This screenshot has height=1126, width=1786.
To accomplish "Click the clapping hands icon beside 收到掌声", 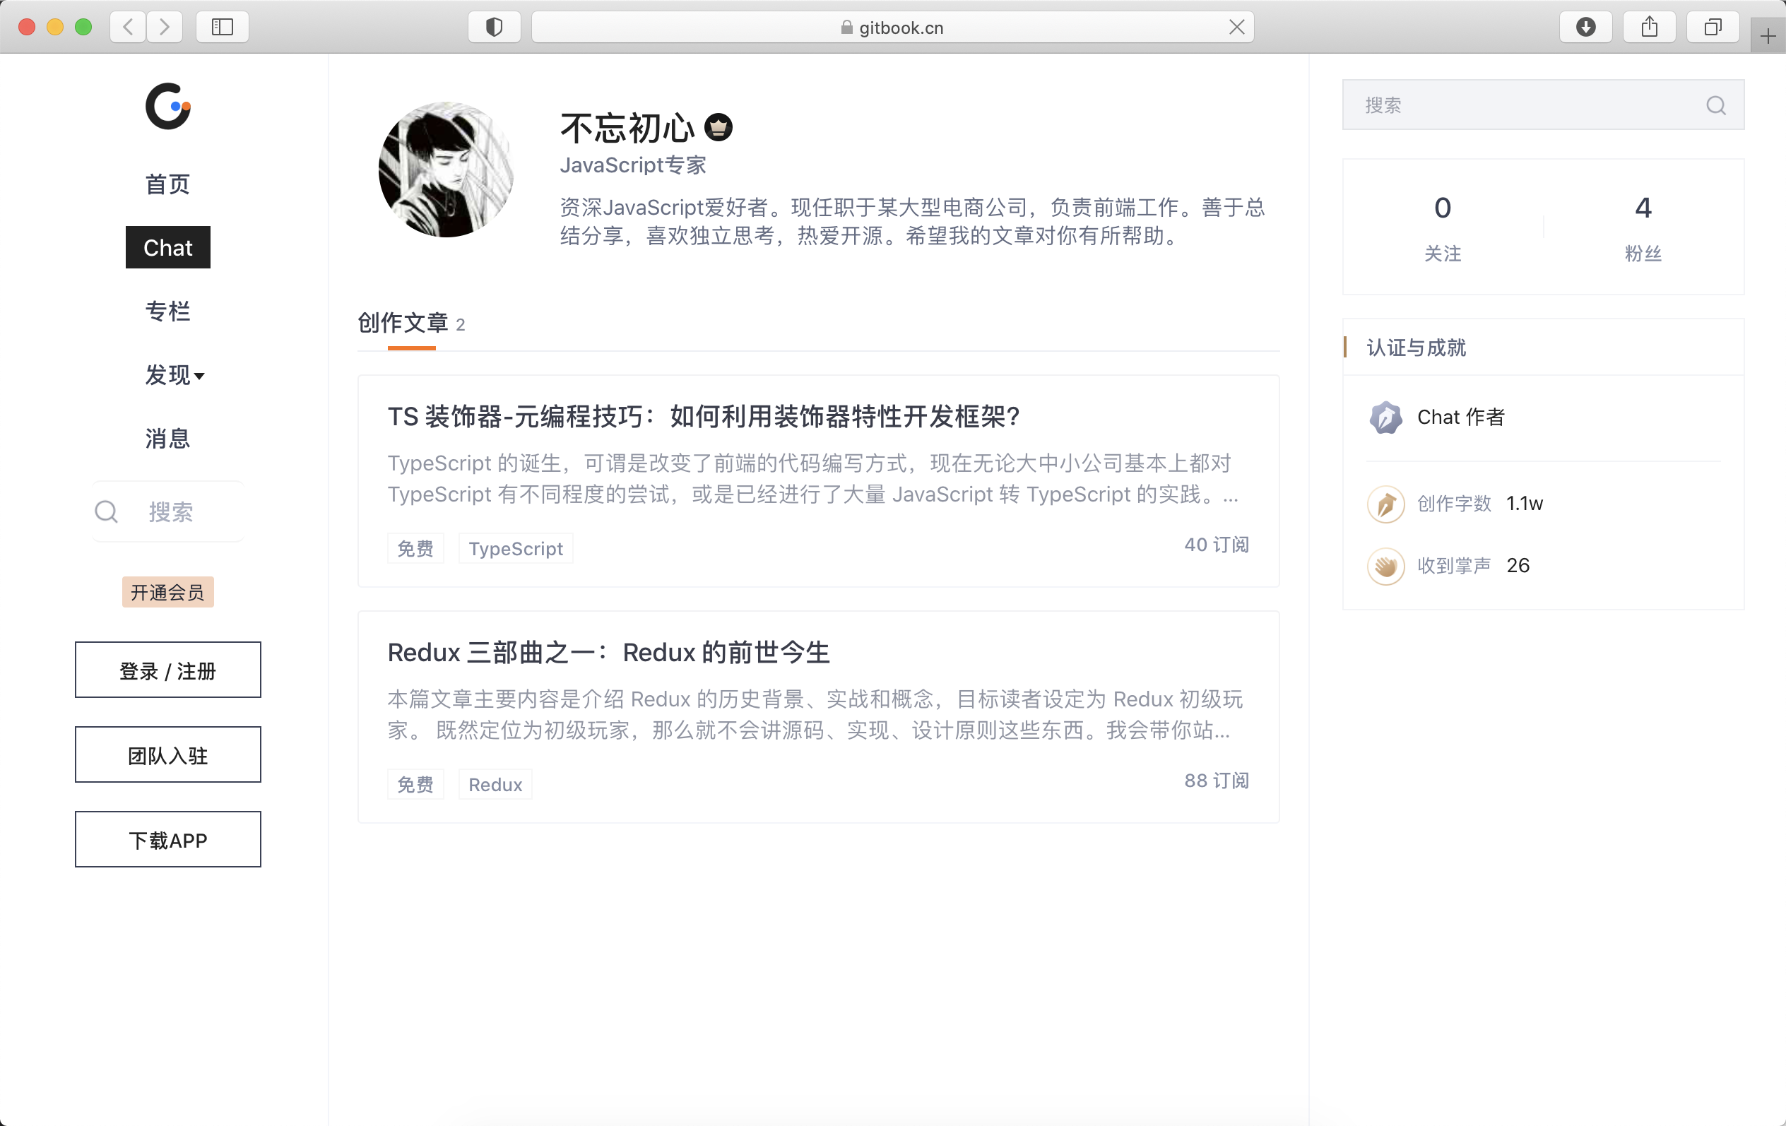I will pyautogui.click(x=1385, y=566).
